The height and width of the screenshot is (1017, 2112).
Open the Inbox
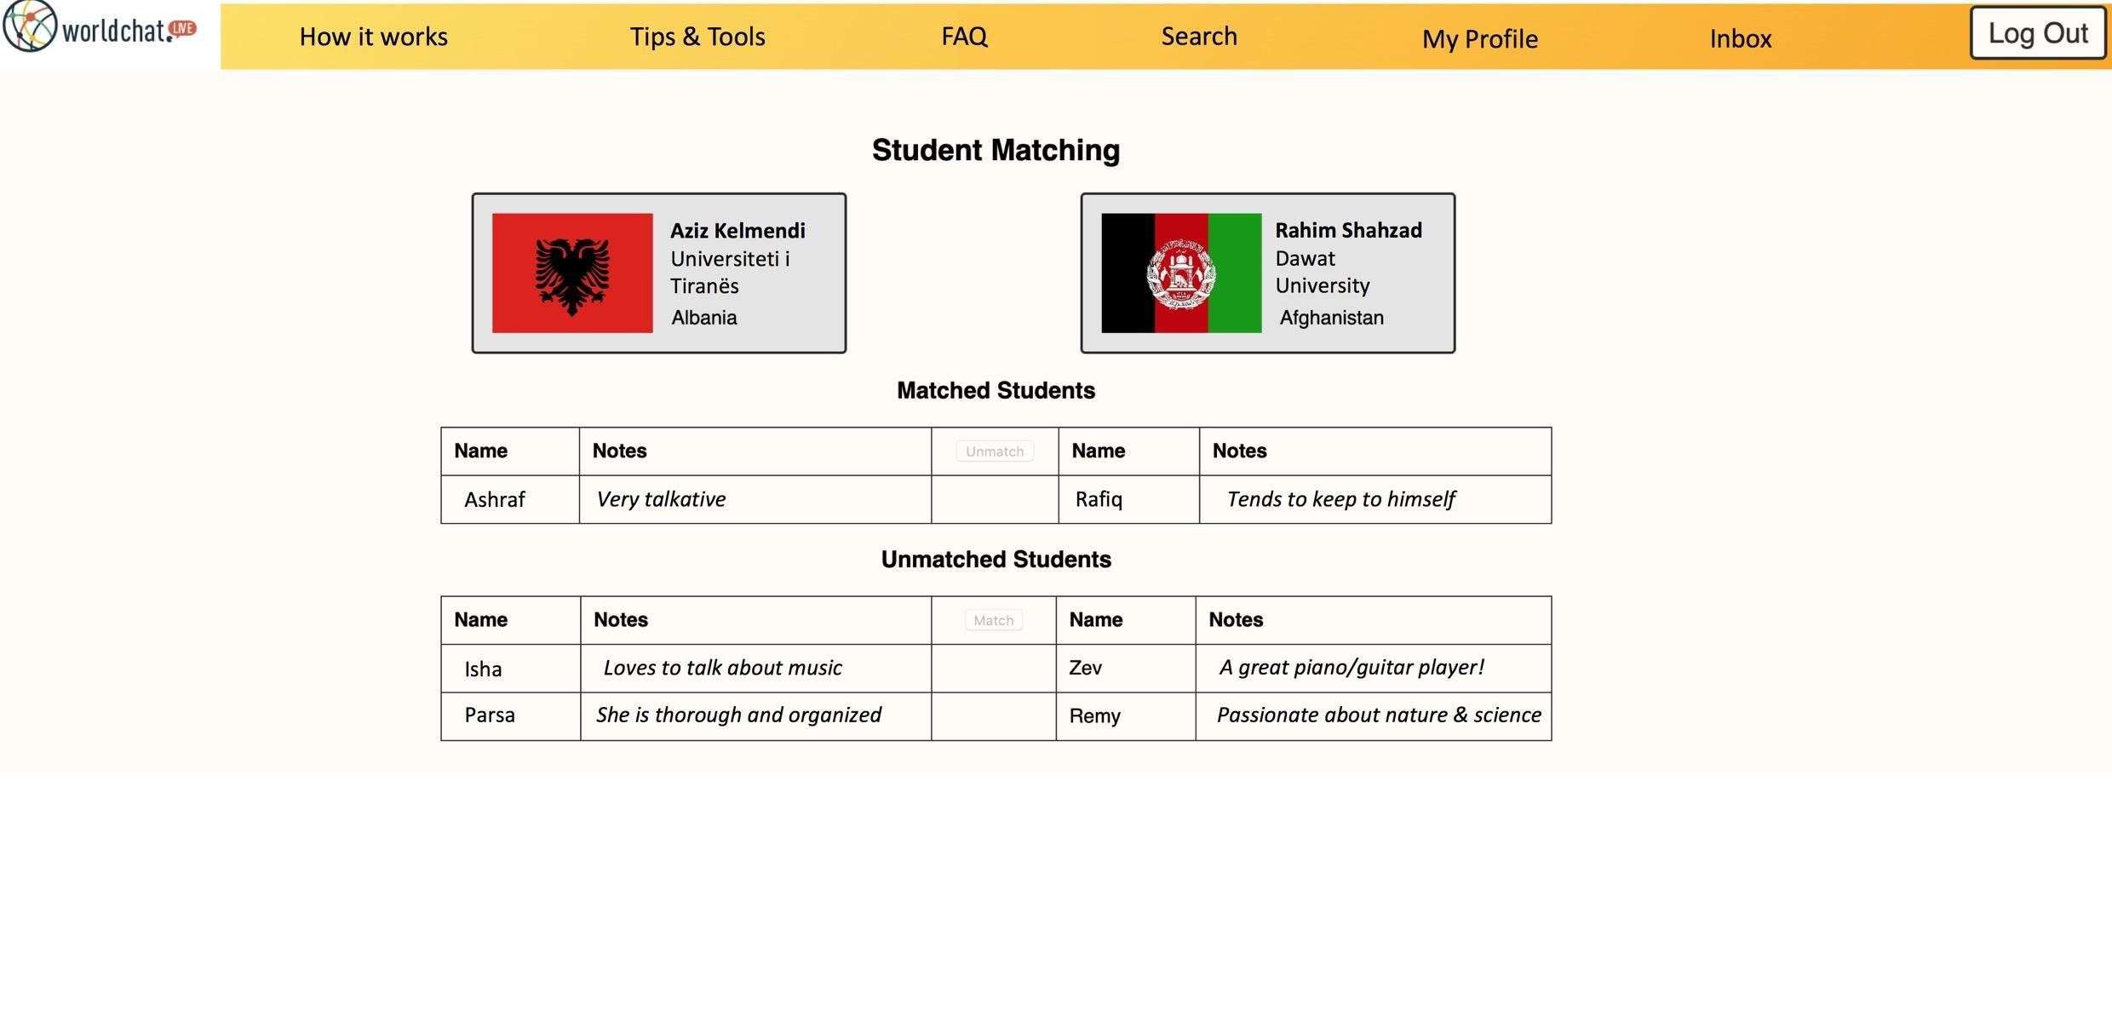(1740, 39)
